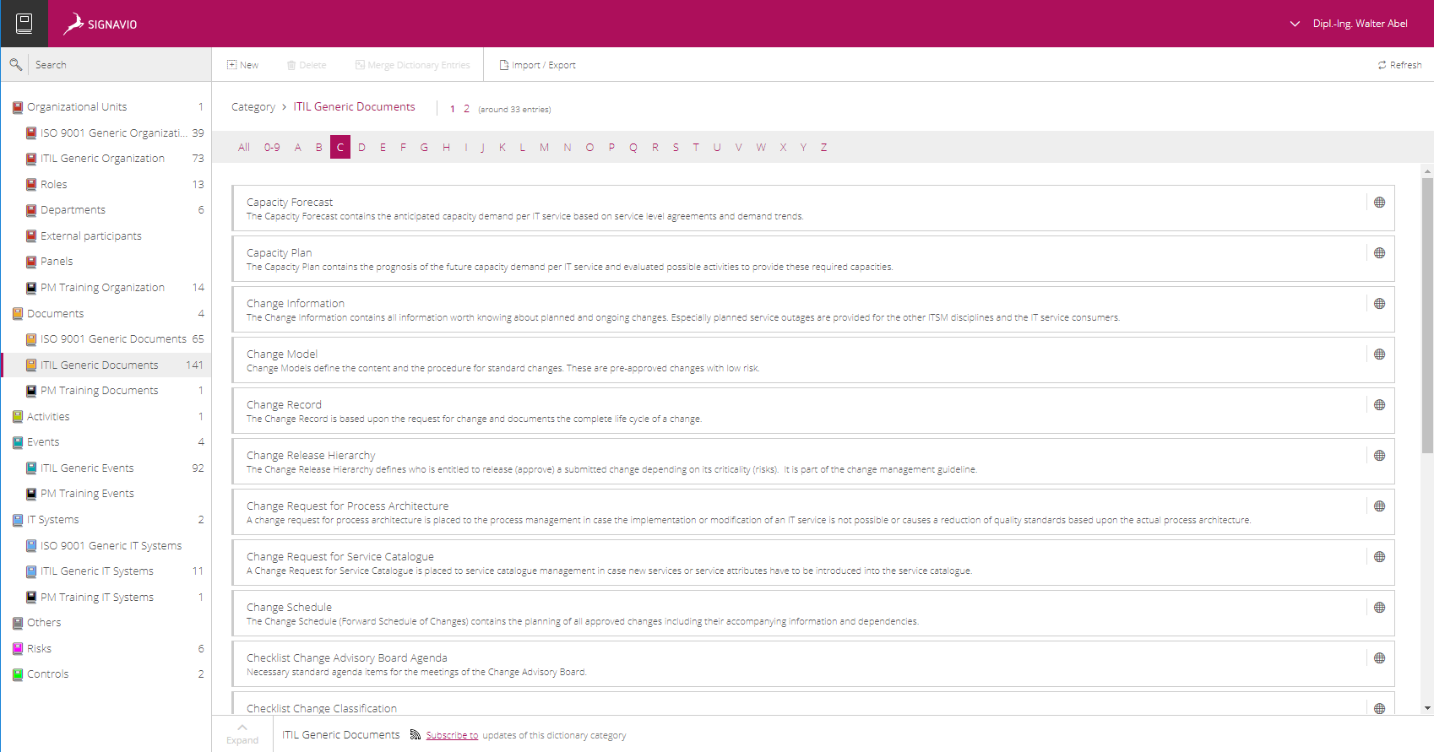The width and height of the screenshot is (1434, 752).
Task: Select the Documents category
Action: pos(106,313)
